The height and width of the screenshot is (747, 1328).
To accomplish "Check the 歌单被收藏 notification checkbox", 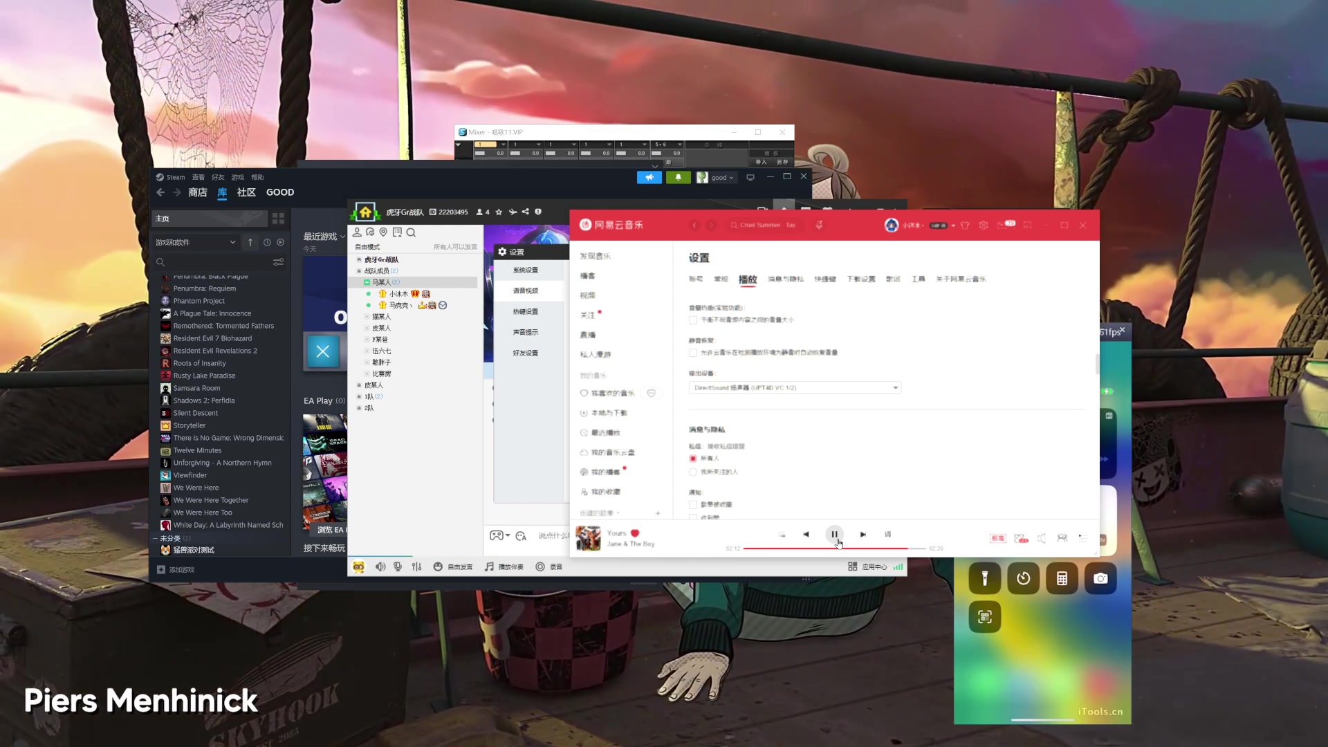I will pyautogui.click(x=693, y=504).
